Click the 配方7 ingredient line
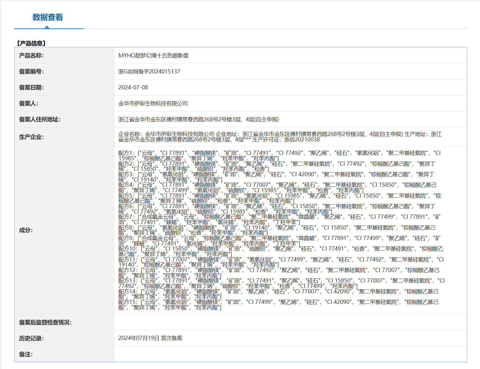 280,220
